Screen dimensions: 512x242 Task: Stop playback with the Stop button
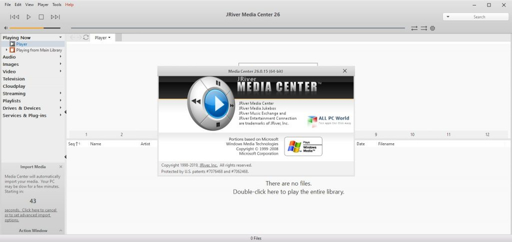click(41, 17)
